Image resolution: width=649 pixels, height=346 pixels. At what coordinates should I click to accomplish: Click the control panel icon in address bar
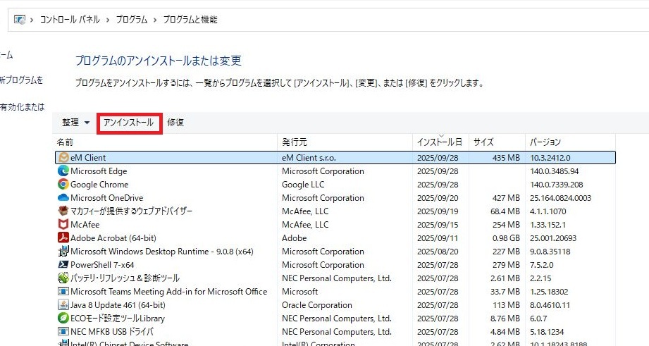click(20, 20)
